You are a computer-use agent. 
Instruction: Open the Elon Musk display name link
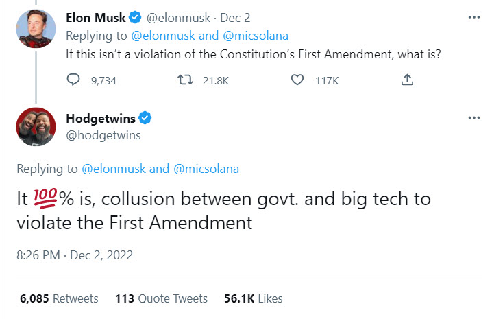pos(95,17)
